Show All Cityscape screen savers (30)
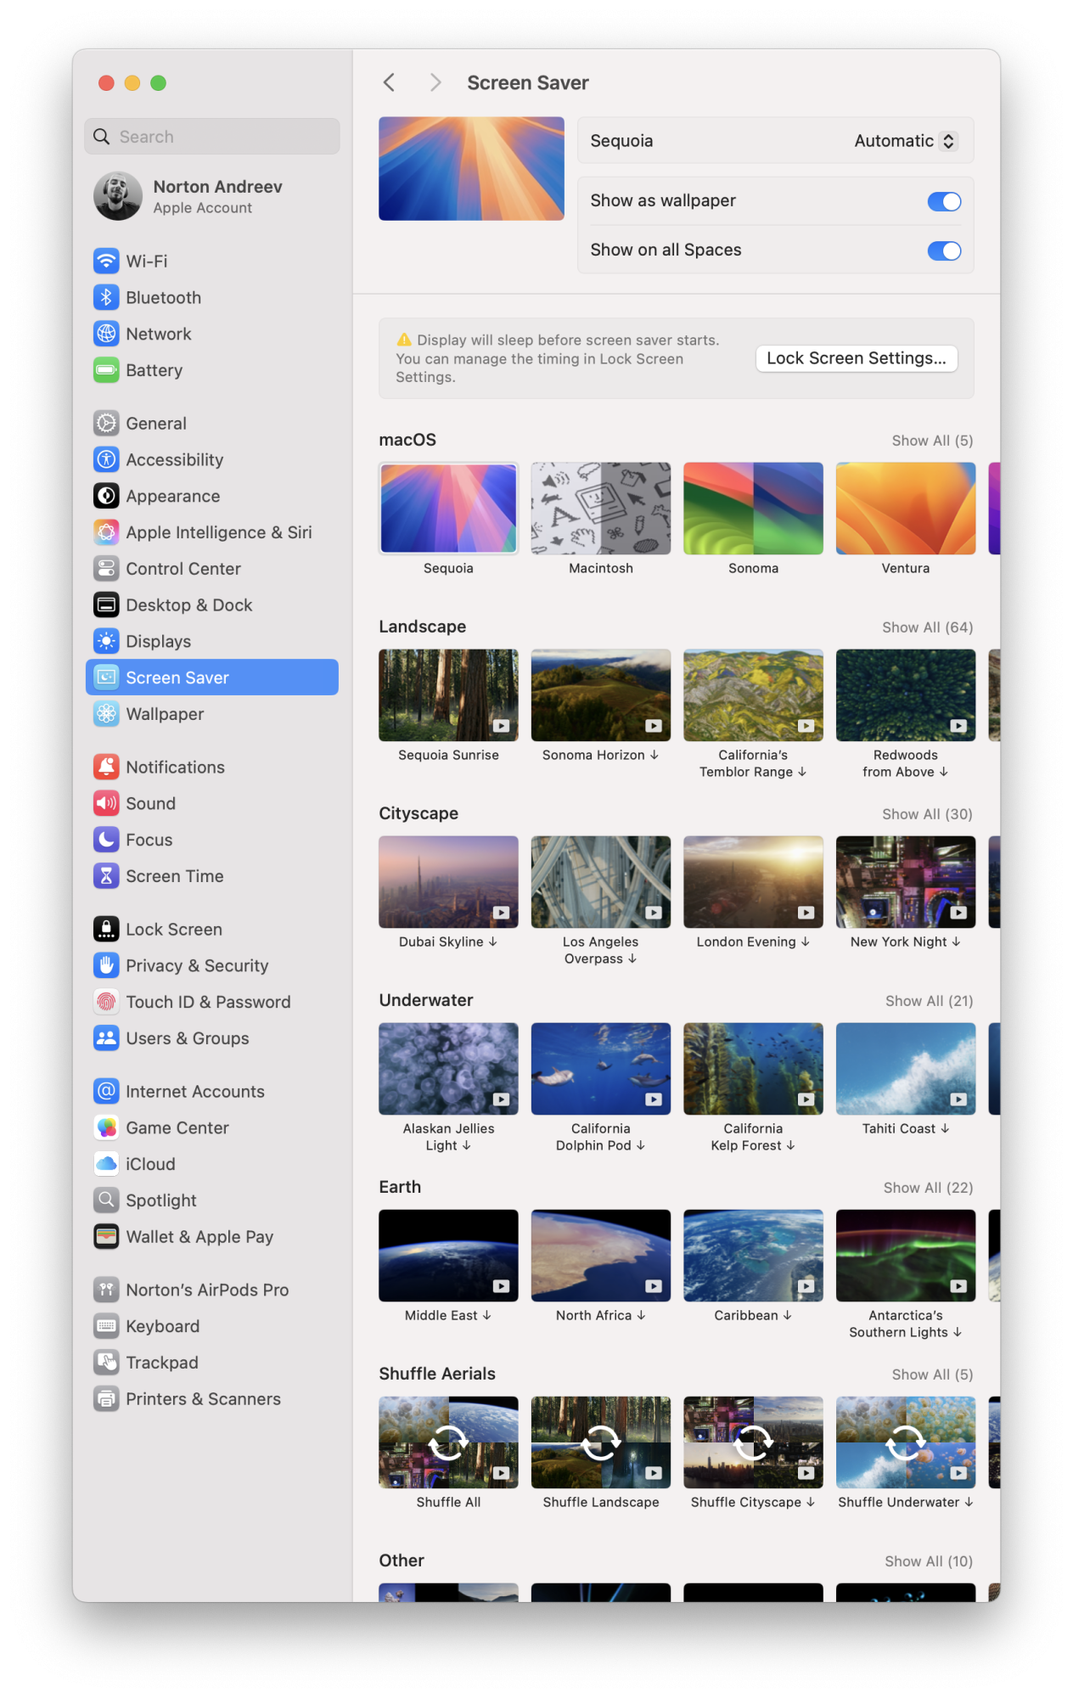The image size is (1073, 1698). point(927,814)
